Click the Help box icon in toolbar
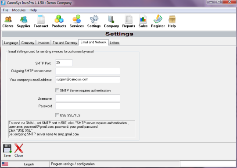The width and height of the screenshot is (237, 168). [x=172, y=19]
